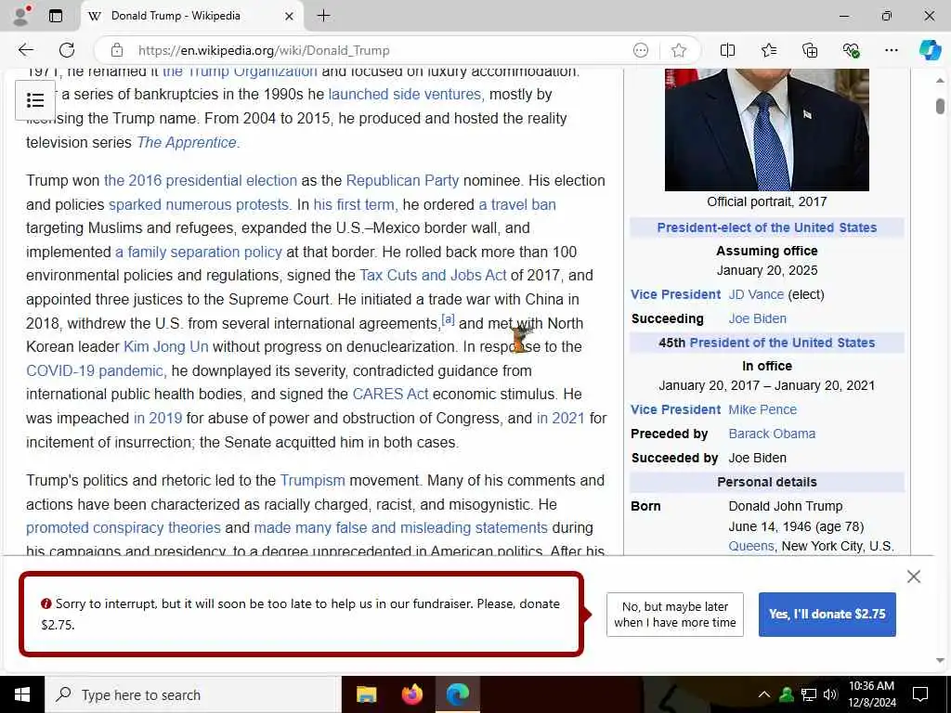Viewport: 951px width, 713px height.
Task: Open the 45th 'President of the United States' link
Action: [x=782, y=344]
